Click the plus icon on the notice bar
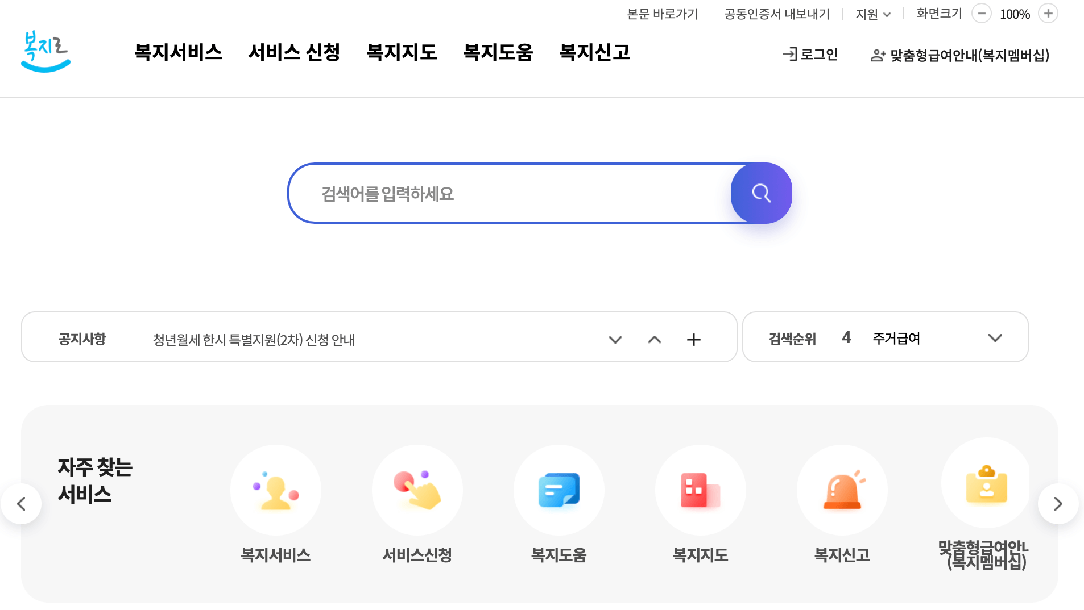 point(693,339)
